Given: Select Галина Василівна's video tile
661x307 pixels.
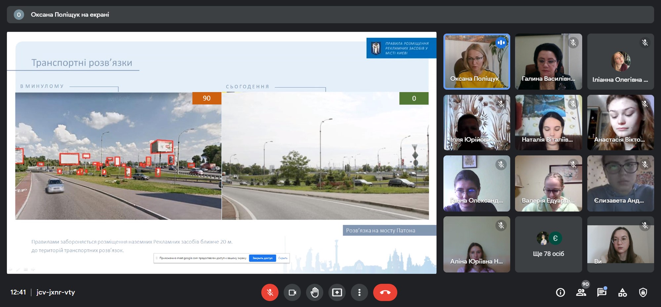Looking at the screenshot, I should tap(548, 61).
